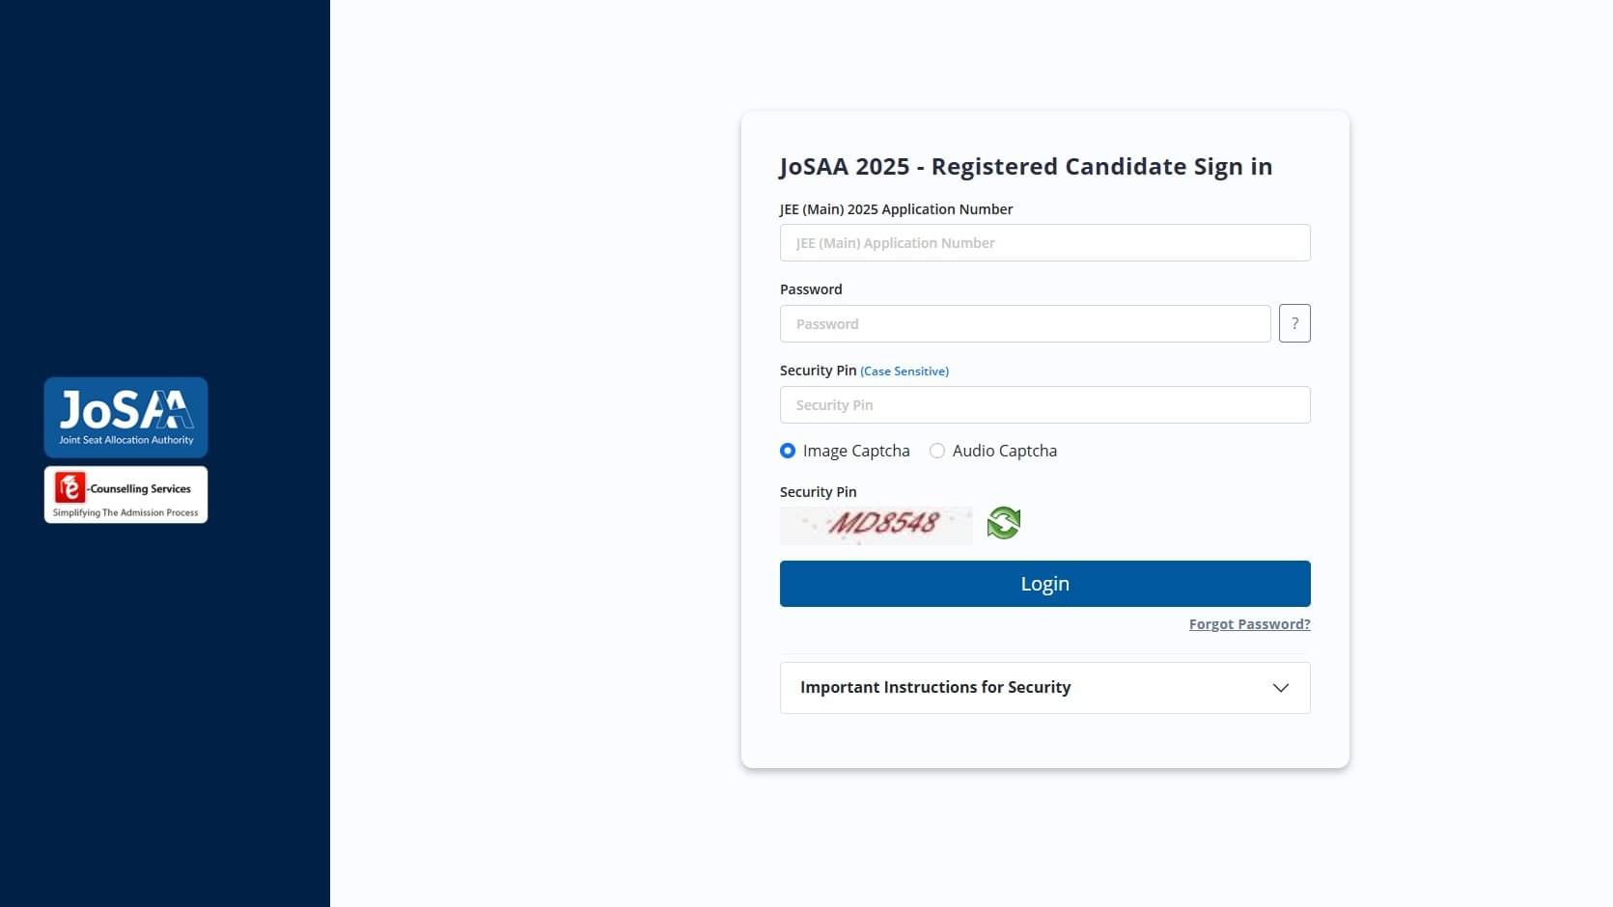Viewport: 1613px width, 907px height.
Task: Click the chevron on Important Instructions bar
Action: coord(1281,688)
